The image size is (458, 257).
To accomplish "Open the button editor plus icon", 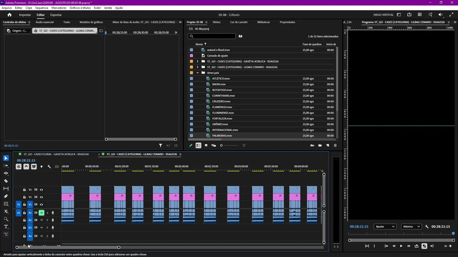I will [x=450, y=246].
